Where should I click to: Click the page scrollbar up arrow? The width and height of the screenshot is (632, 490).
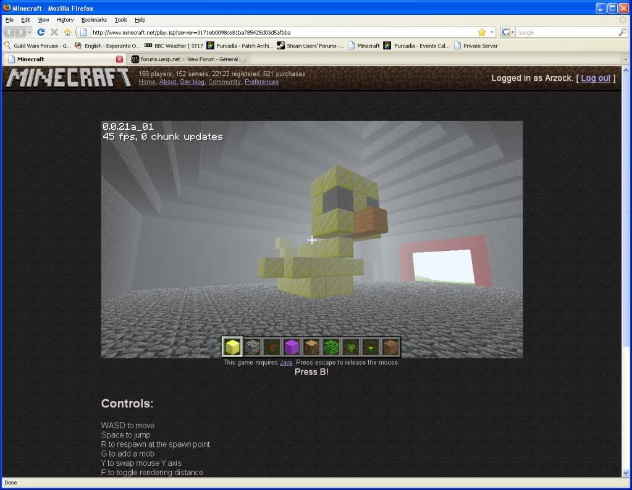coord(626,70)
